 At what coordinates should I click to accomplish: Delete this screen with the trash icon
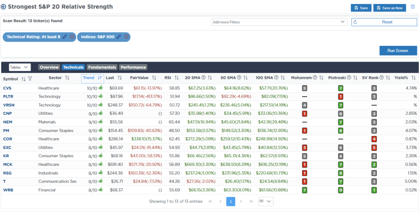[x=412, y=7]
